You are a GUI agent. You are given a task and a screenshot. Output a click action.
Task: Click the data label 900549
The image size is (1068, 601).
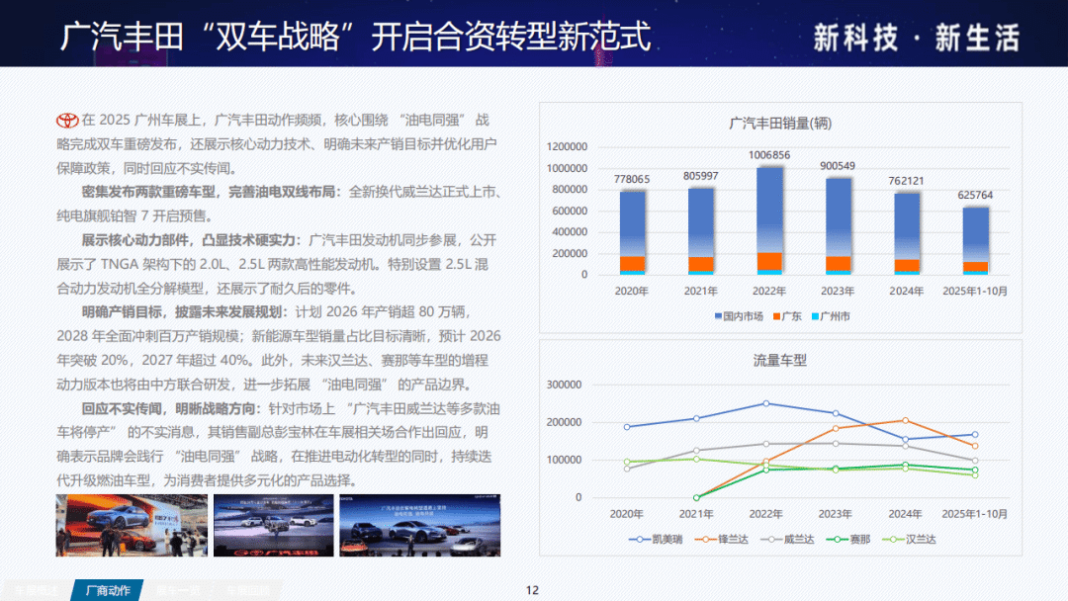tap(838, 165)
